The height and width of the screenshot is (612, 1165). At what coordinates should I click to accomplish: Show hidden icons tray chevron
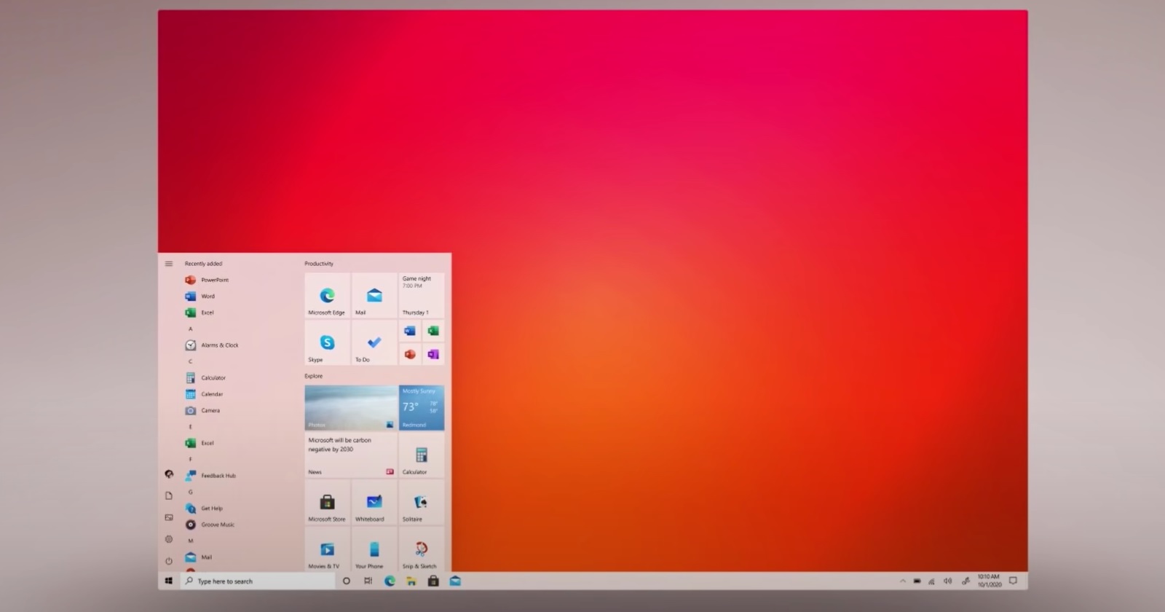point(903,581)
